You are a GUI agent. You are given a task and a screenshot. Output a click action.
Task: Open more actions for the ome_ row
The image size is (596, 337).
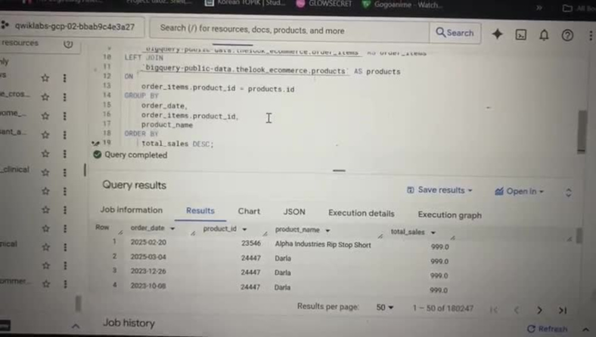click(64, 116)
